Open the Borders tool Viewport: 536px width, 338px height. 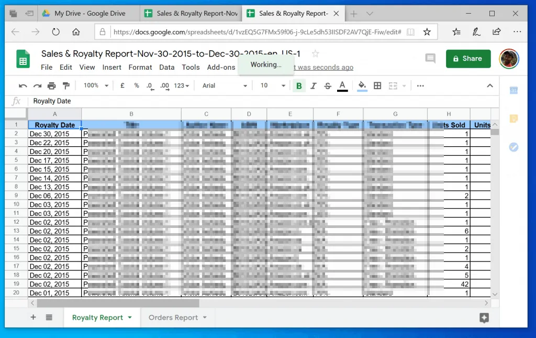(377, 85)
